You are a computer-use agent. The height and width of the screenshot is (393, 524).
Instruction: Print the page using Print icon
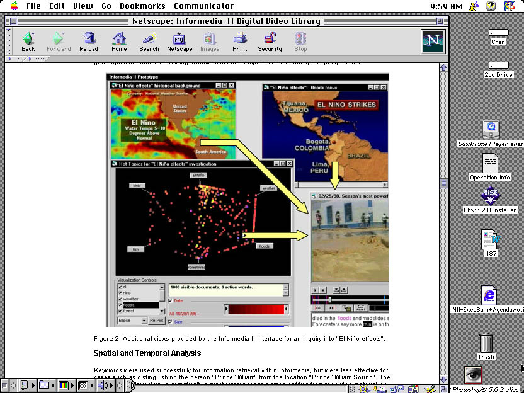pos(239,41)
